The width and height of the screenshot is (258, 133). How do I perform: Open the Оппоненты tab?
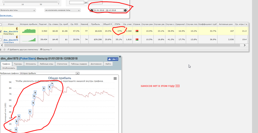(31, 64)
